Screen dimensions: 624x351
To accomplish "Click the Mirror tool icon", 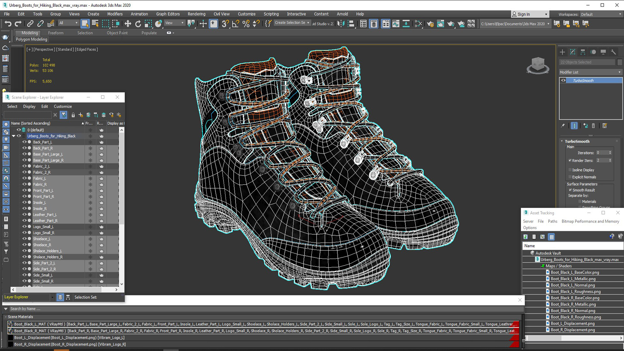I will 341,23.
